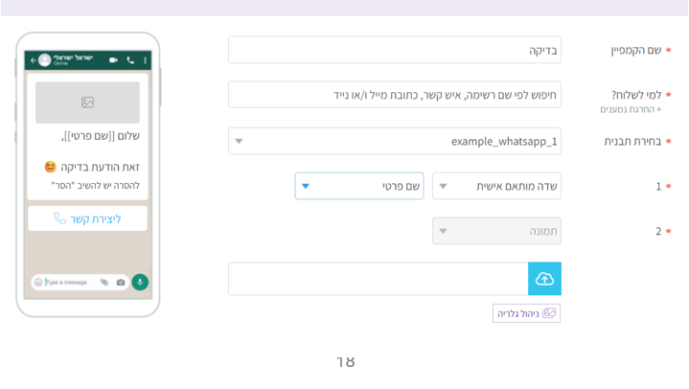The width and height of the screenshot is (689, 389).
Task: Open the תמונה type dropdown
Action: click(x=496, y=231)
